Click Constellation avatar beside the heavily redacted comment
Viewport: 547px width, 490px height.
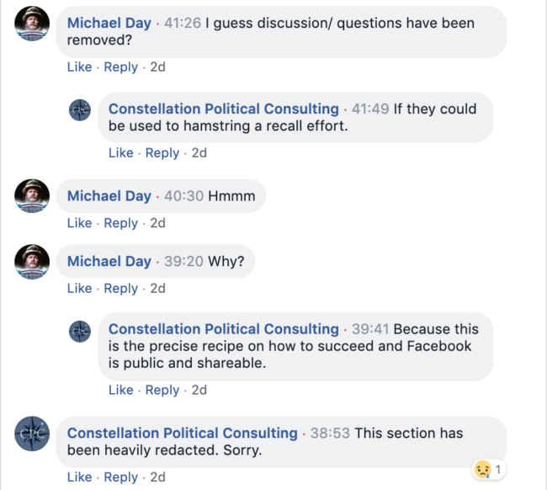33,434
